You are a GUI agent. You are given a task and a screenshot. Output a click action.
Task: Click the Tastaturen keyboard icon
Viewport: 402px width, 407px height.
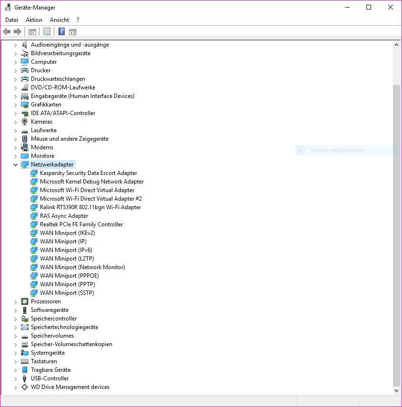[x=25, y=361]
